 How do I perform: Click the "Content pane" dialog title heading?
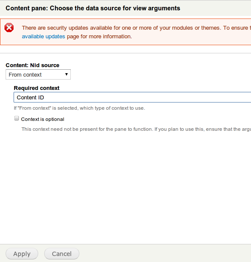click(93, 8)
